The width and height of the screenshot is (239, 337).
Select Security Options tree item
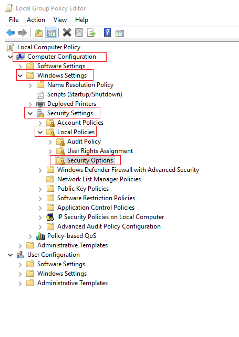90,160
